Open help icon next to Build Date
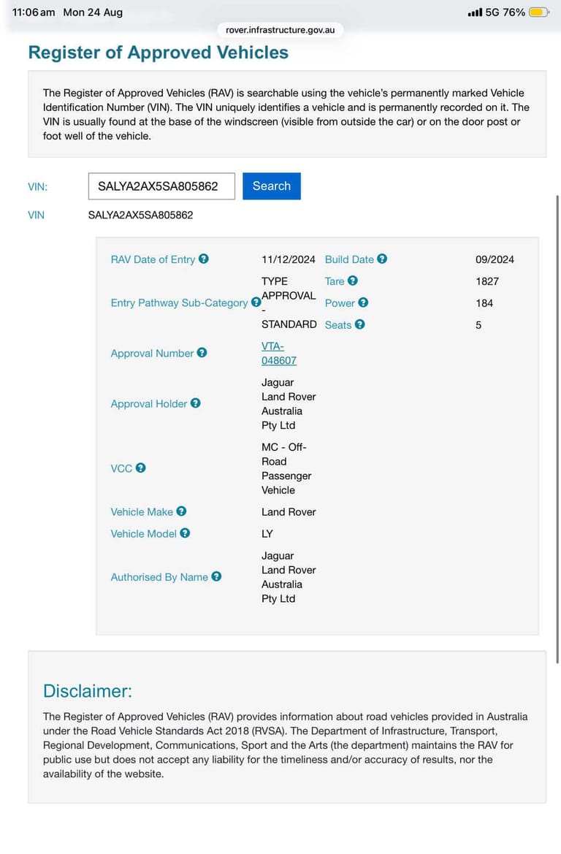Viewport: 561px width, 854px height. [x=382, y=259]
